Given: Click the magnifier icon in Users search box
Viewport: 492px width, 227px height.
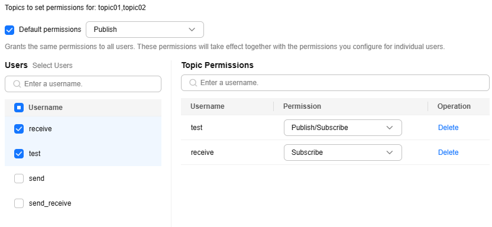Looking at the screenshot, I should click(x=17, y=84).
